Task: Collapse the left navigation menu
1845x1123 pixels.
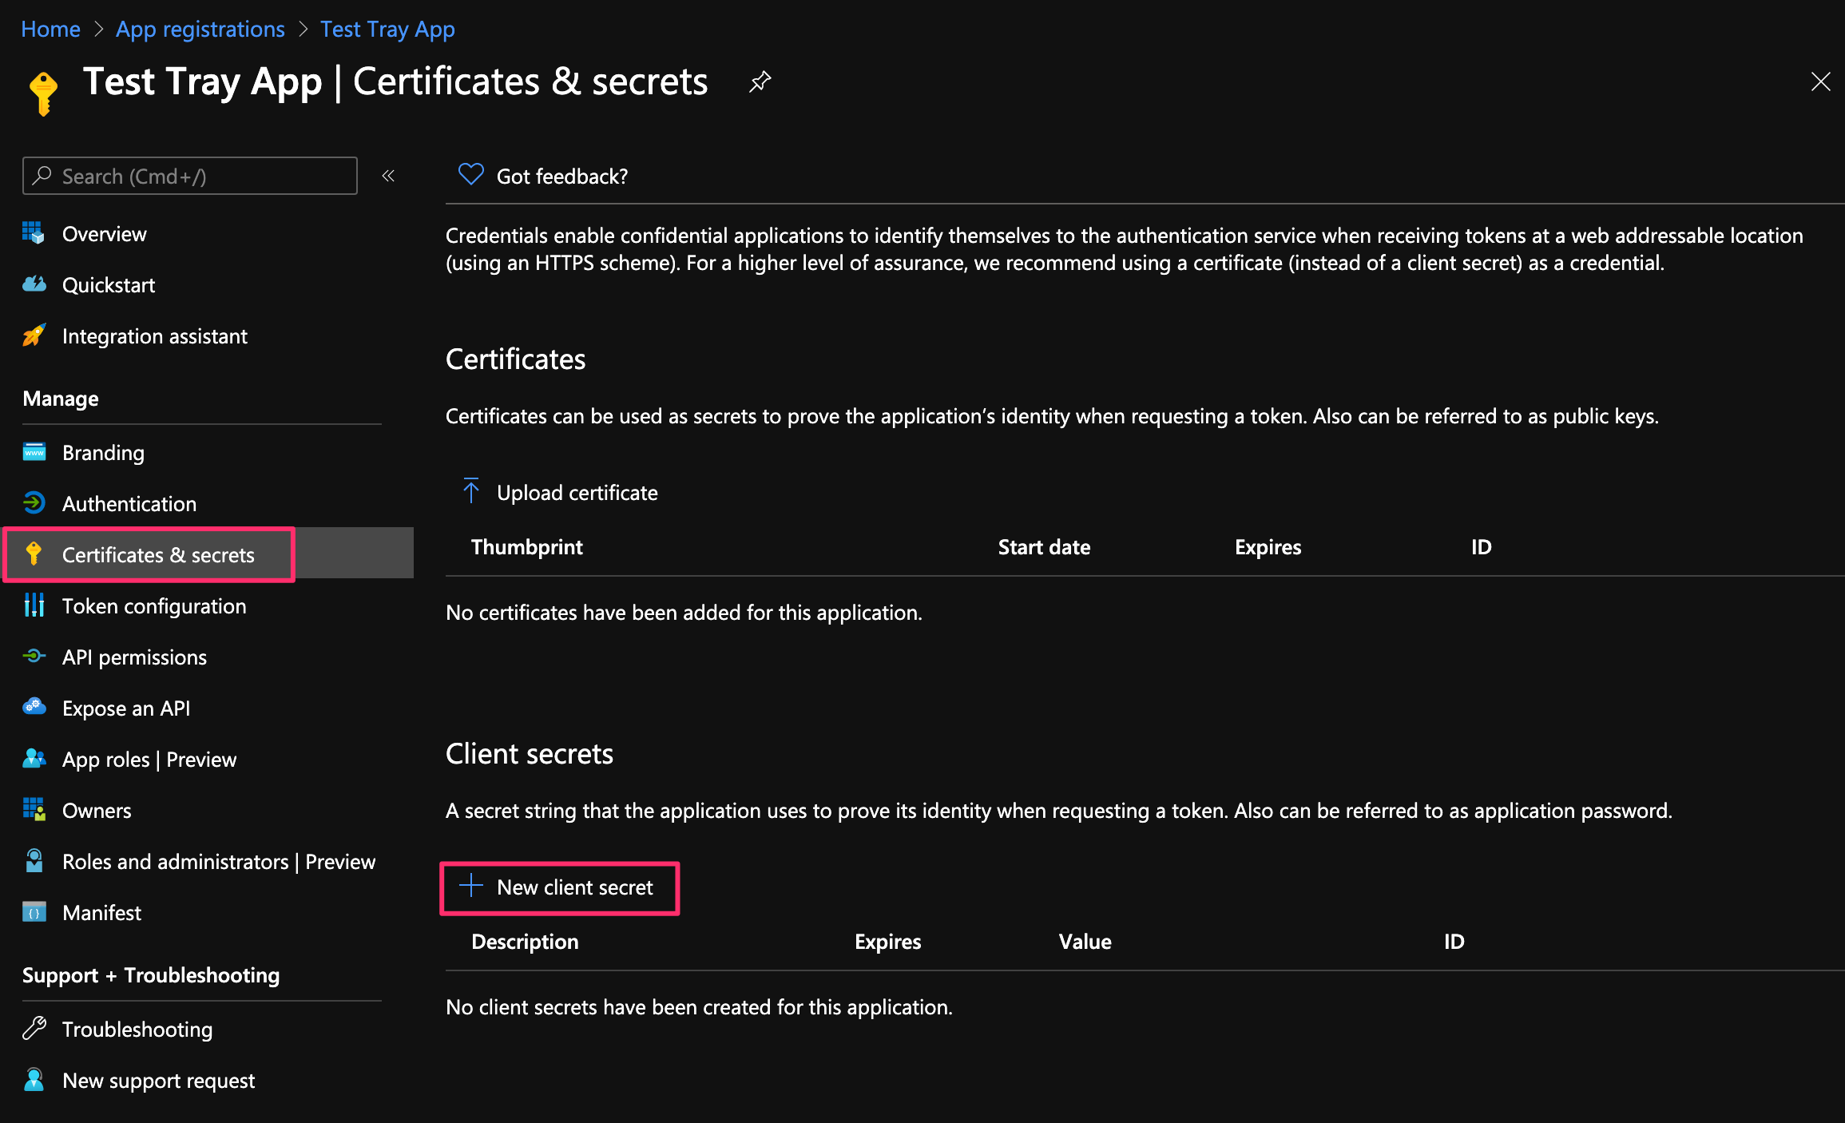Action: (x=389, y=176)
